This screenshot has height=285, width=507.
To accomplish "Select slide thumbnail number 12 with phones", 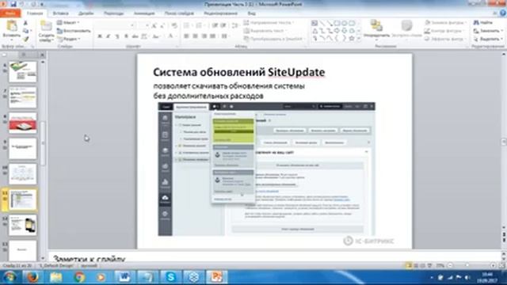I will (23, 225).
